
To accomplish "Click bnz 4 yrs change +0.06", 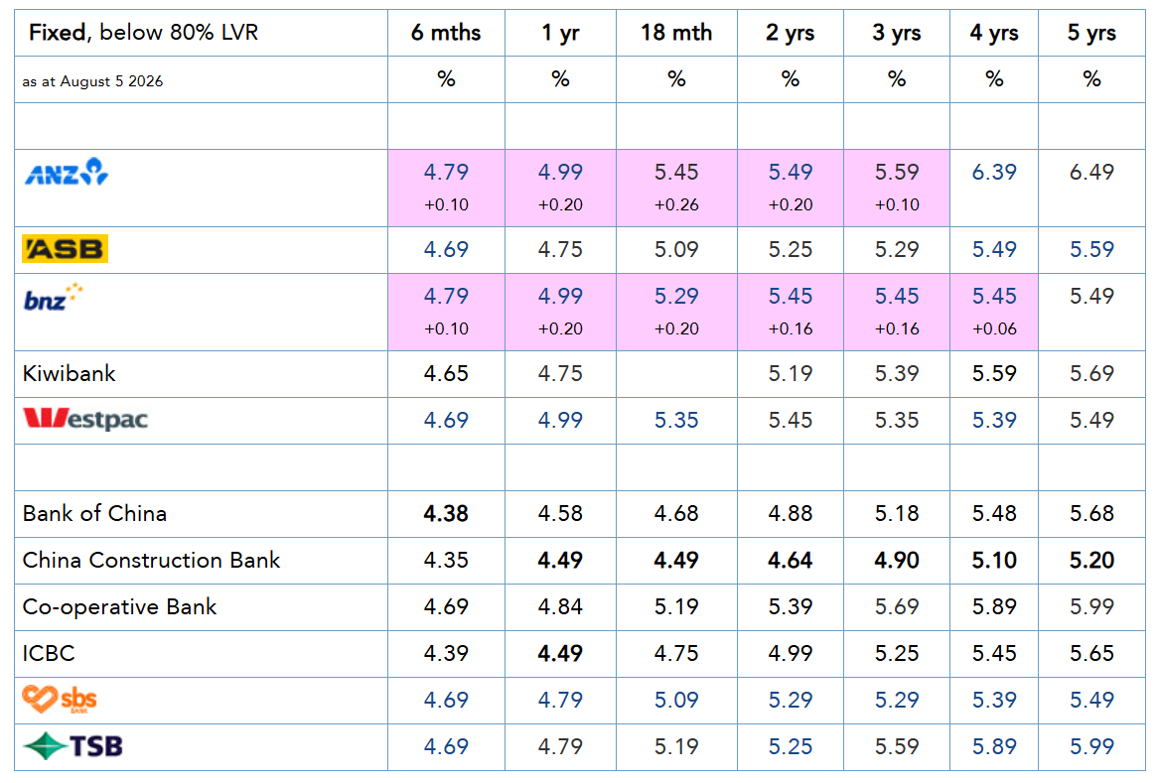I will click(994, 328).
